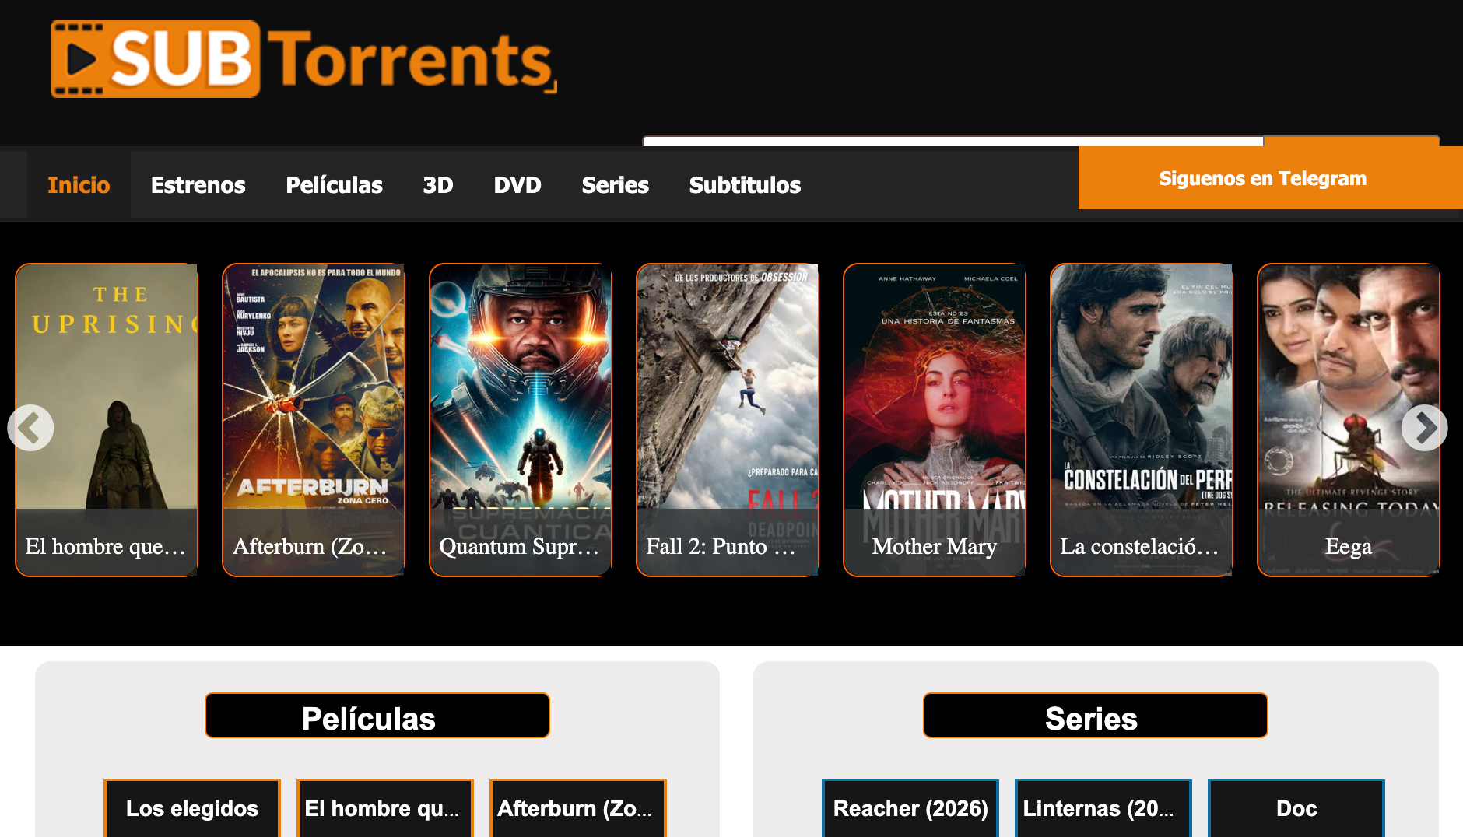
Task: Focus the search input field
Action: pyautogui.click(x=953, y=142)
